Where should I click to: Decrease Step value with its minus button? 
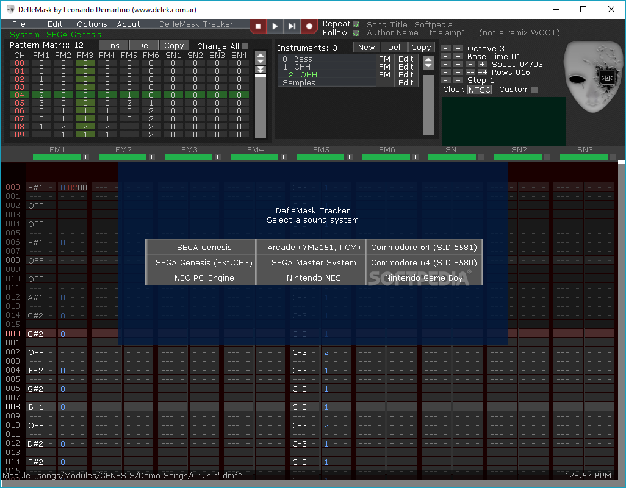tap(446, 80)
